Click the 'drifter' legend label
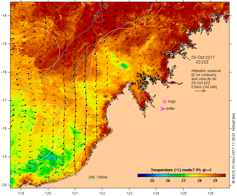The width and height of the screenshot is (237, 196). point(170,109)
